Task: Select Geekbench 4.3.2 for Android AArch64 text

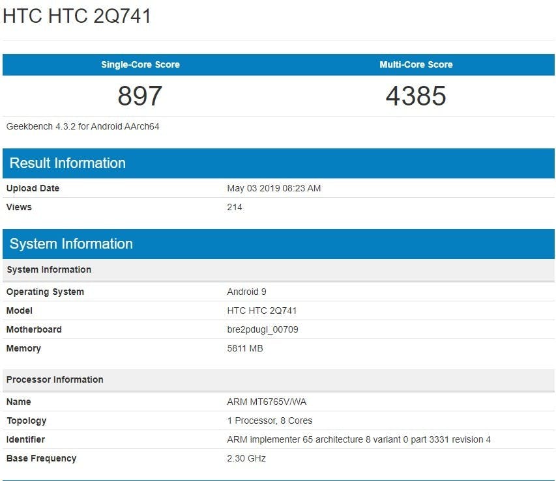Action: tap(83, 126)
